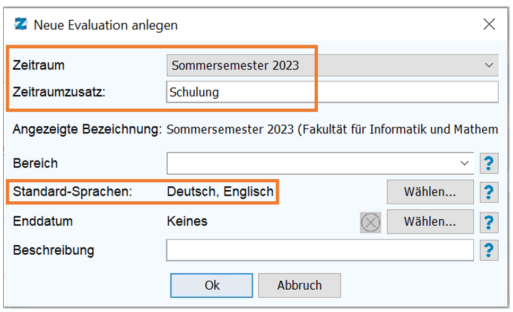Confirm the dialog with Ok

[x=211, y=286]
